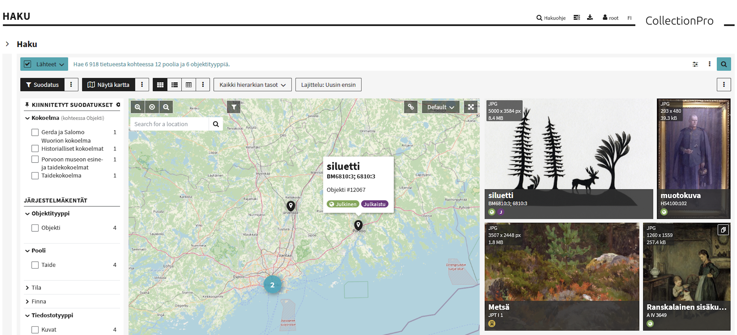This screenshot has width=737, height=335.
Task: Click the cluster marker showing 2
Action: [x=272, y=284]
